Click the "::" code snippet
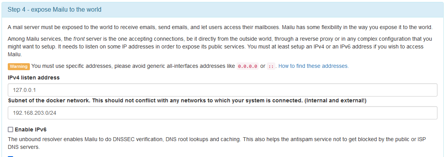 point(271,66)
